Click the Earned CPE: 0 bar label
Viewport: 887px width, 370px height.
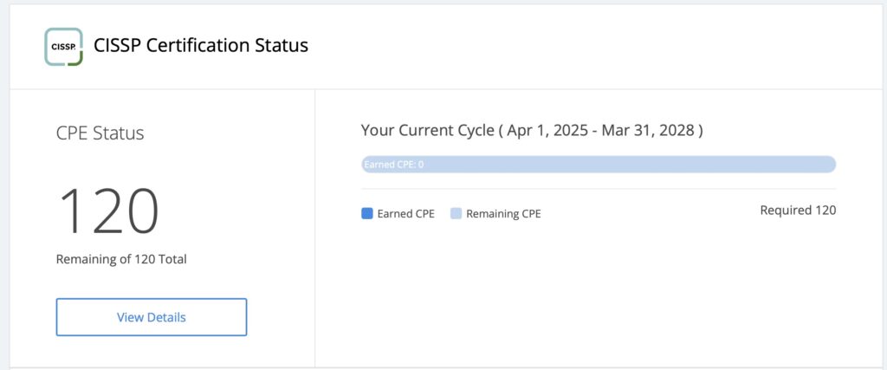(394, 165)
